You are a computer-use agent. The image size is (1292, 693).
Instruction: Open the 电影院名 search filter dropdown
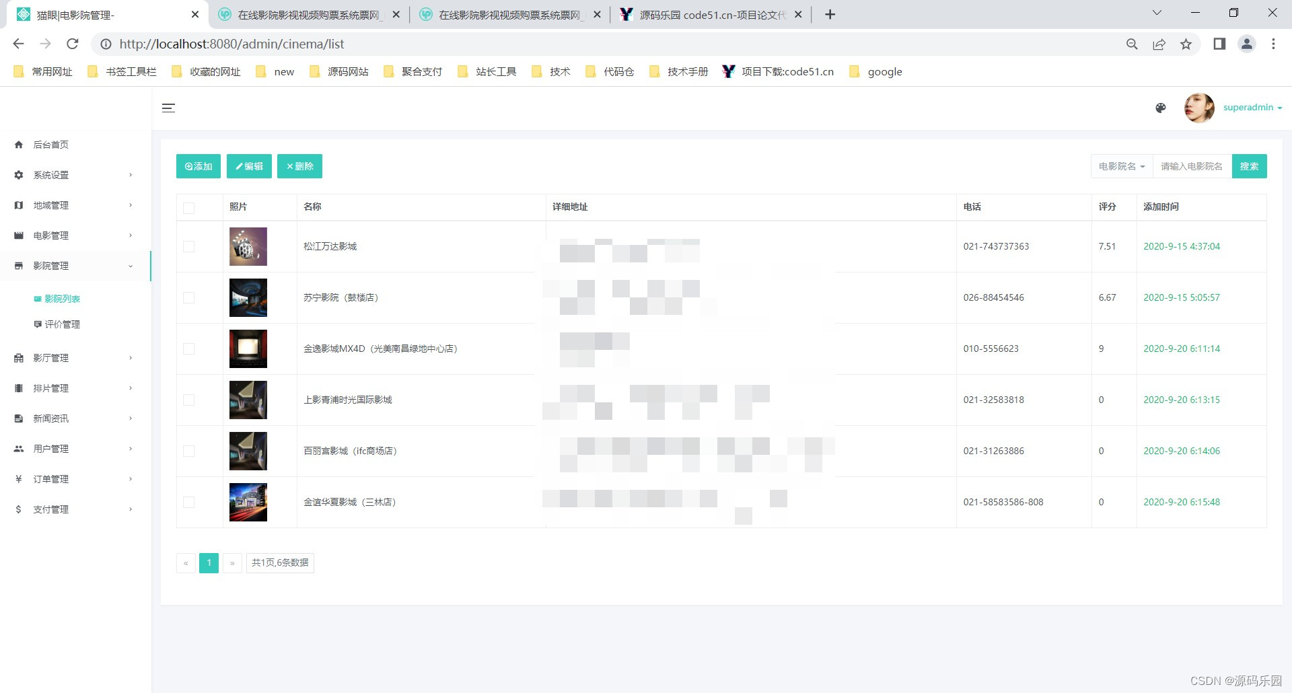pyautogui.click(x=1120, y=166)
